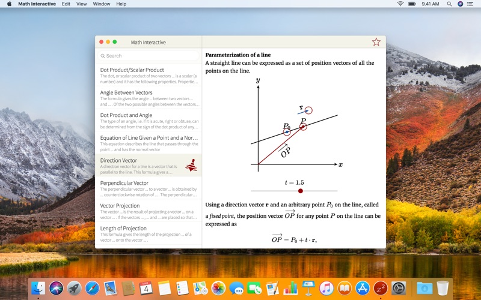Open Photos icon in Dock
Screen dimensions: 481x300
(218, 288)
